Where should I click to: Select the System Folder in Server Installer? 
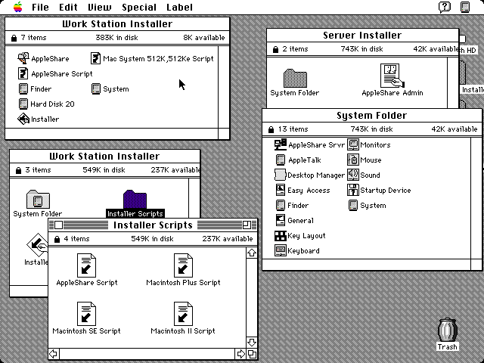(x=294, y=78)
